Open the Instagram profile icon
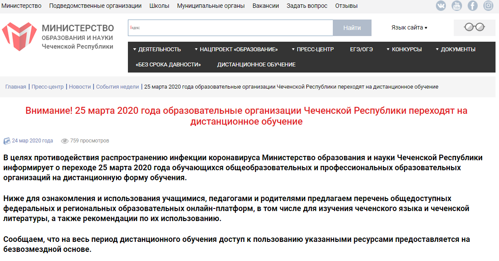499x261 pixels. click(488, 6)
